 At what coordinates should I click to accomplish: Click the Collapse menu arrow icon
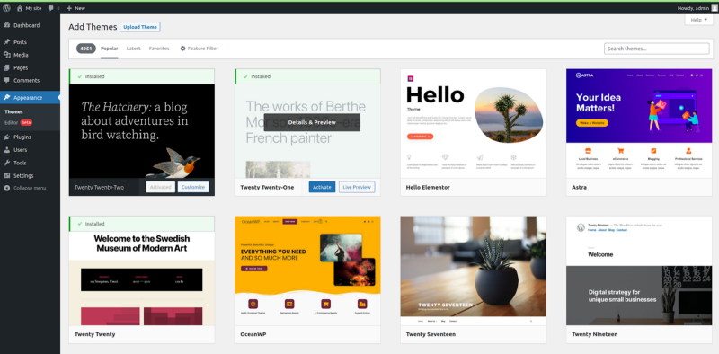click(x=7, y=188)
